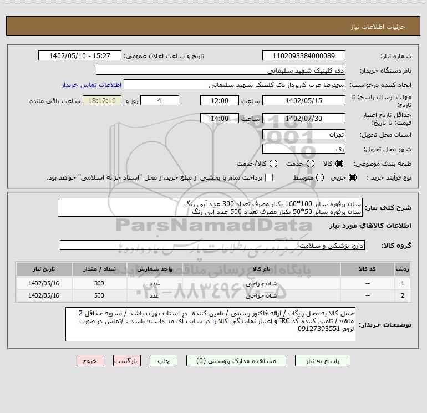This screenshot has width=427, height=413.
Task: Click the 1402/05/16 date in row 1
Action: pyautogui.click(x=44, y=283)
